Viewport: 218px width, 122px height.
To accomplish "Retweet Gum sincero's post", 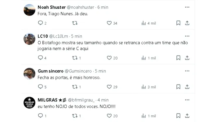I will coord(75,87).
